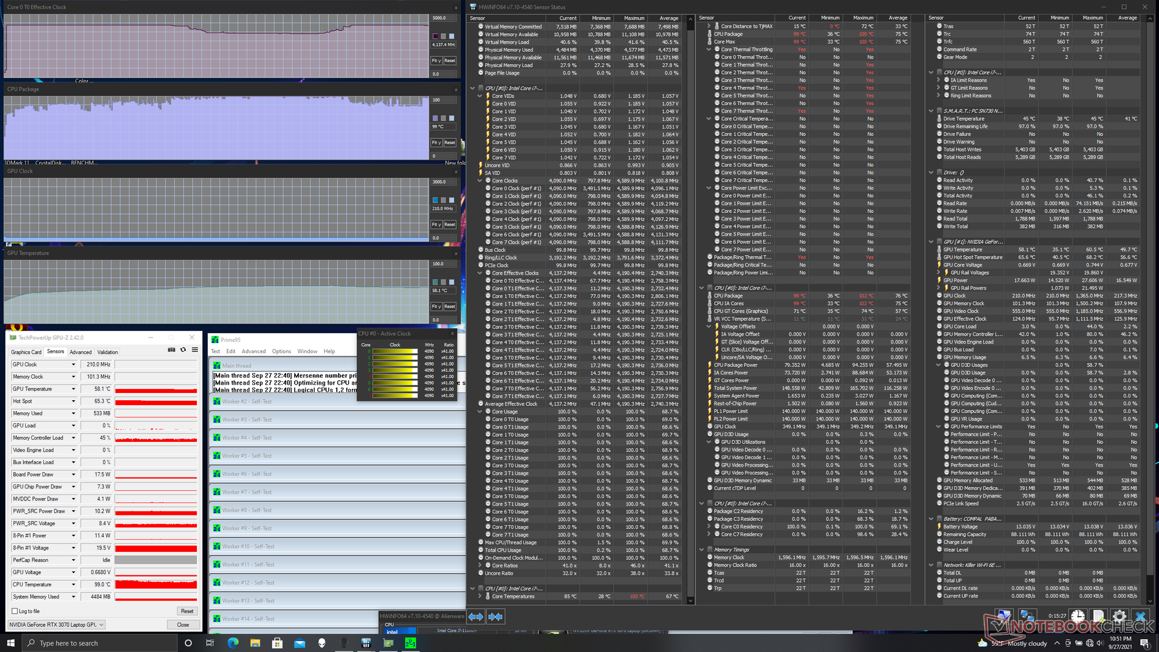Click HWiNFO blue X close icon

[1140, 617]
